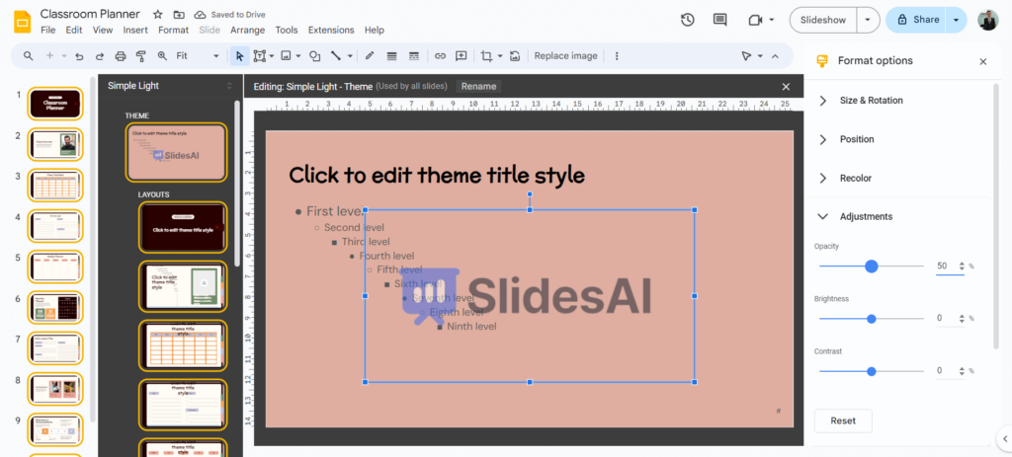This screenshot has width=1012, height=457.
Task: Open the comments panel icon
Action: tap(719, 20)
